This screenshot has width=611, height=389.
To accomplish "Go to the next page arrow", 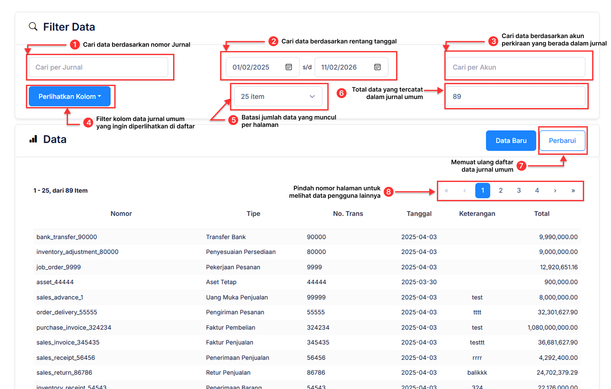I will click(555, 191).
